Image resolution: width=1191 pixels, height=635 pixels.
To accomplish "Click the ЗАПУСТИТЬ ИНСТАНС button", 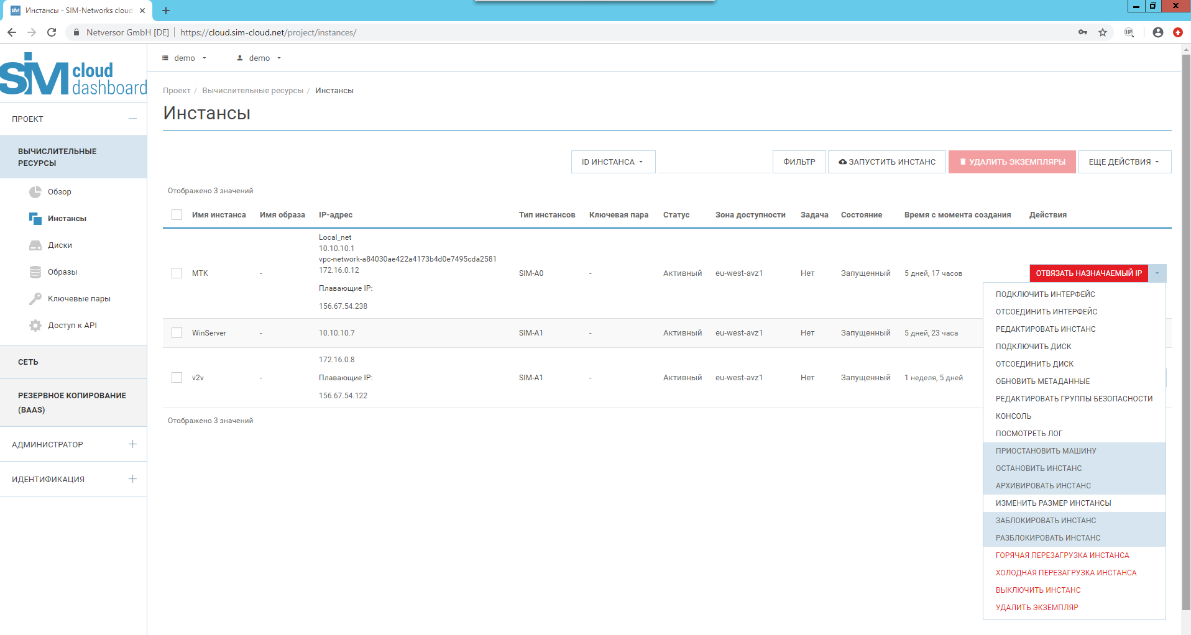I will (887, 162).
